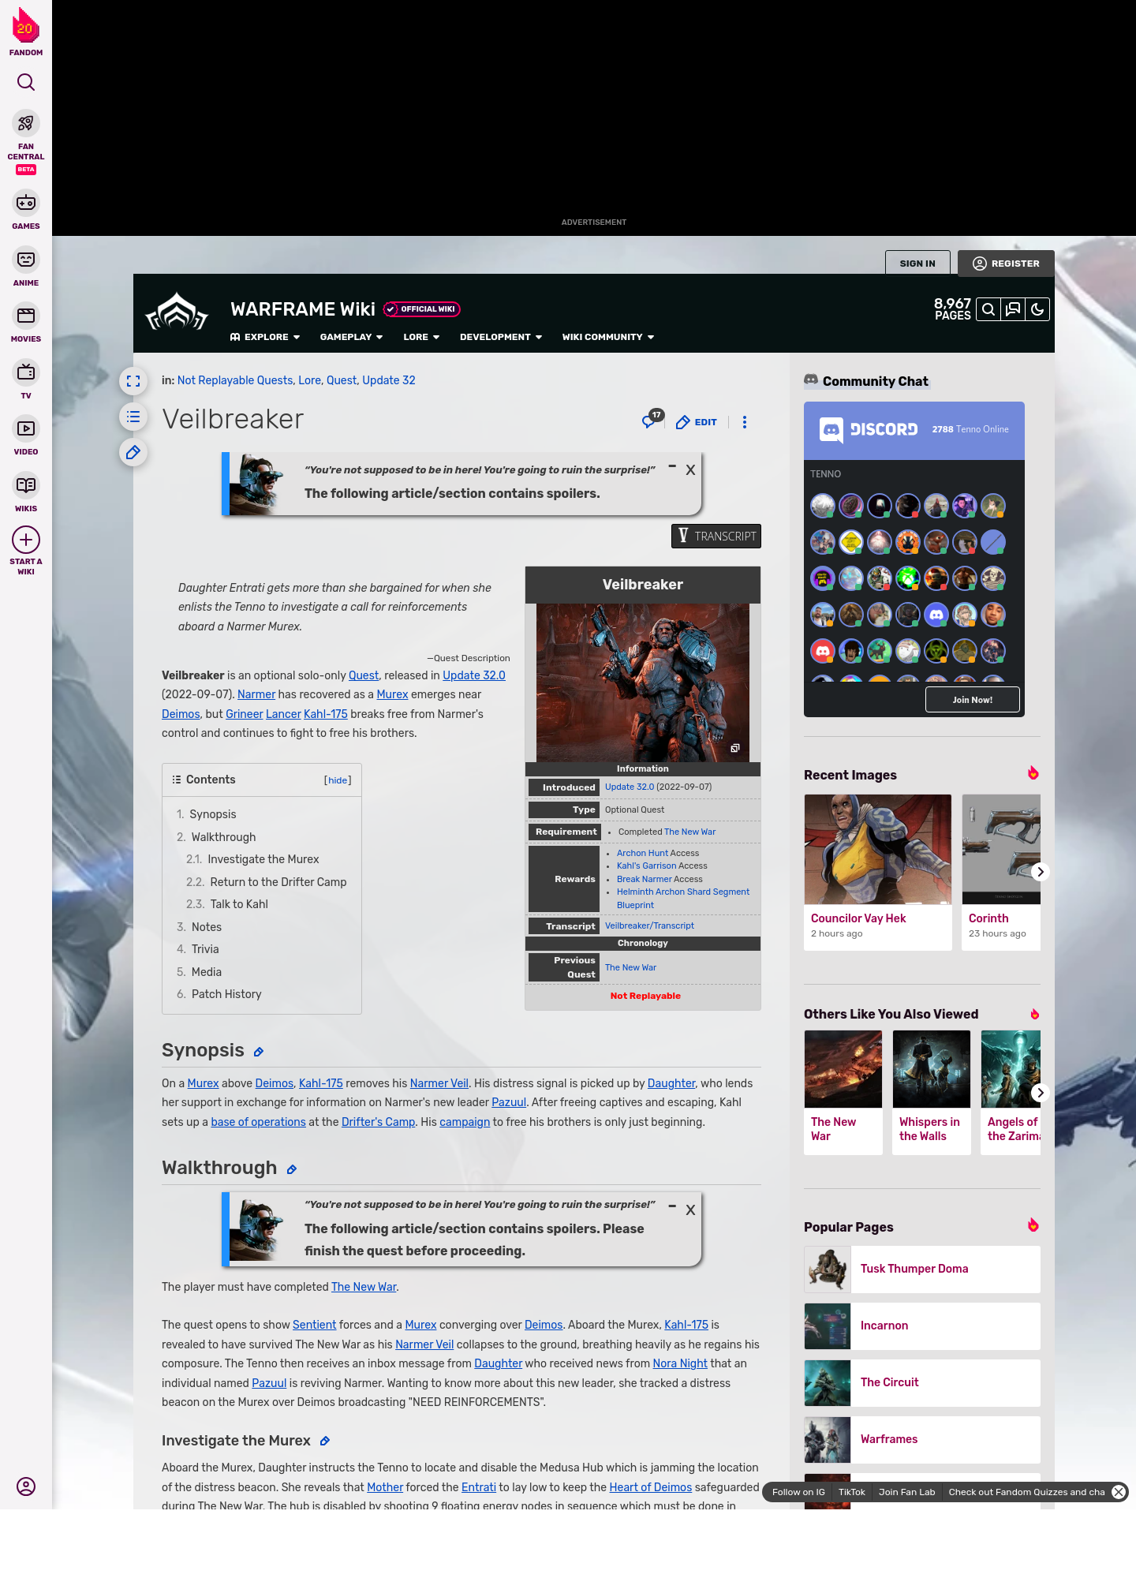Close the Walkthrough spoiler warning
This screenshot has width=1136, height=1578.
[x=690, y=1210]
